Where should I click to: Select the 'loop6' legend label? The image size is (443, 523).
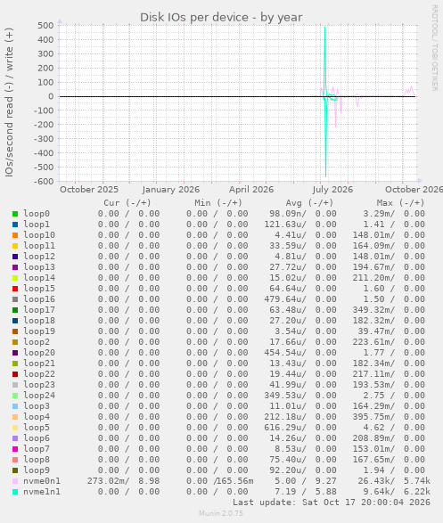point(37,438)
